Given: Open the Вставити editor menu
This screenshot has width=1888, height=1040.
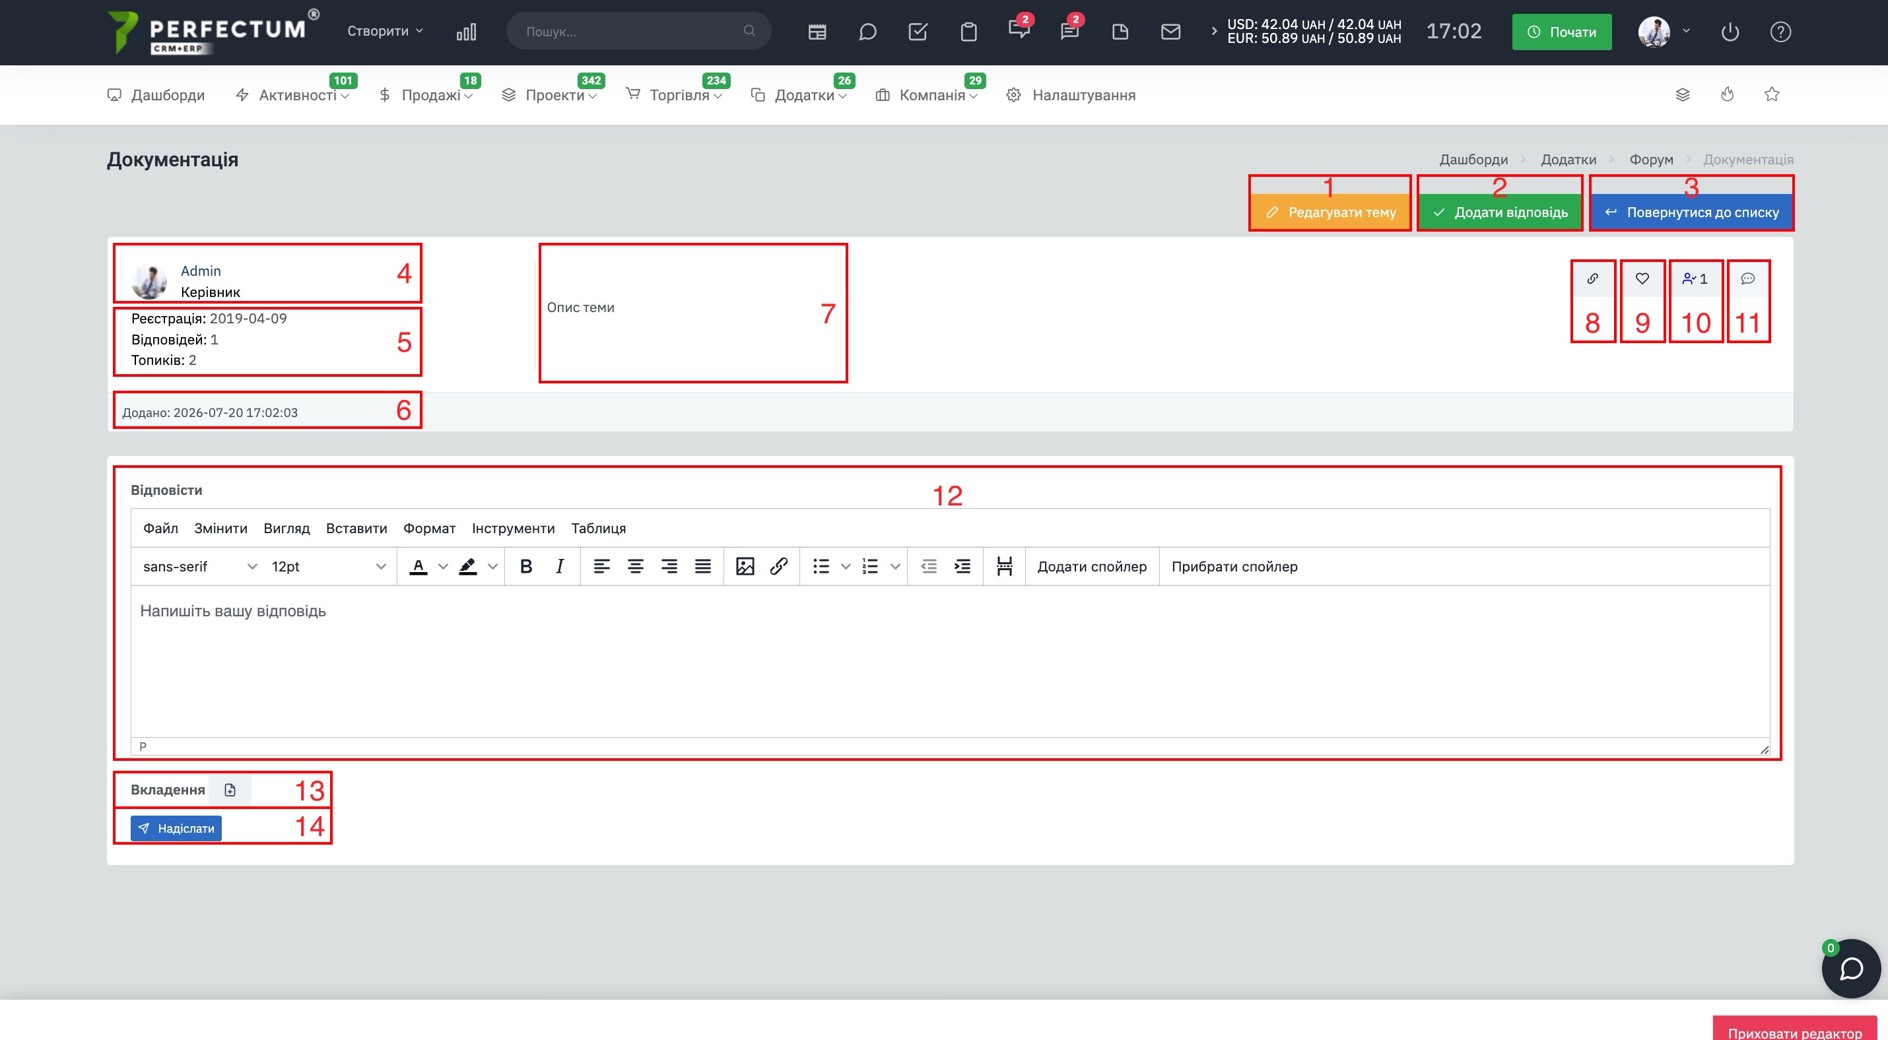Looking at the screenshot, I should pos(356,528).
